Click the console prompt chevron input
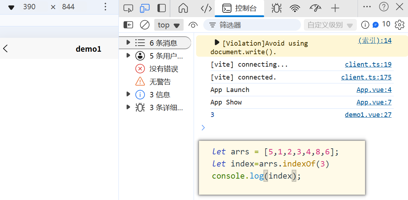Screen dimensions: 408x200 (x=203, y=128)
